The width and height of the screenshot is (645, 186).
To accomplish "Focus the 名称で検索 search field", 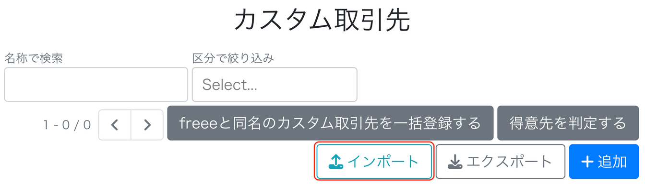I will (x=96, y=85).
